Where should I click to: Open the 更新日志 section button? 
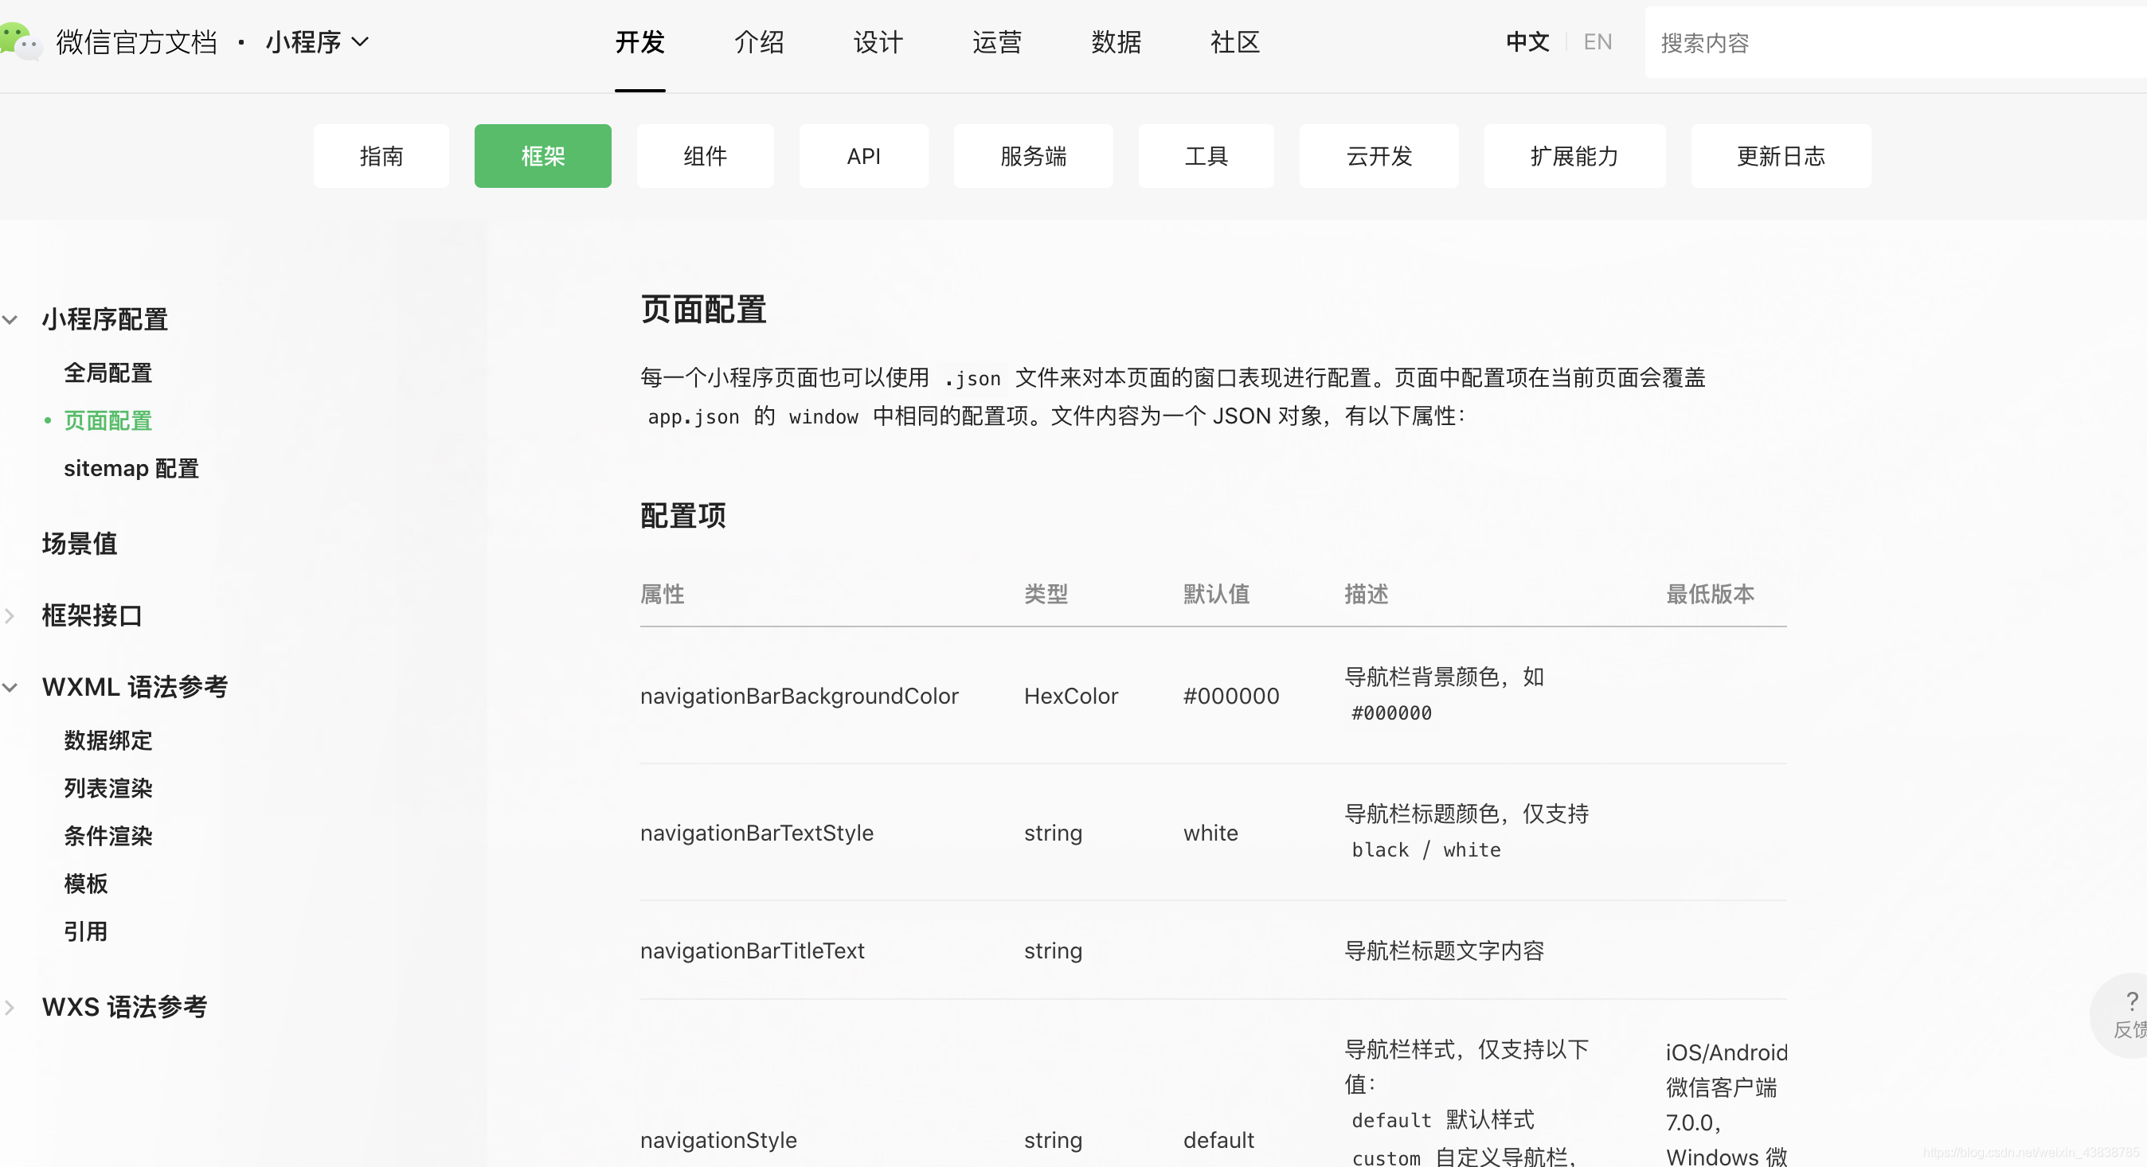1781,156
